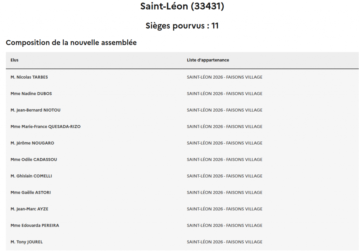Click the list name beside Nicolas TARBES
Viewport: 359px width, 251px height.
tap(224, 77)
